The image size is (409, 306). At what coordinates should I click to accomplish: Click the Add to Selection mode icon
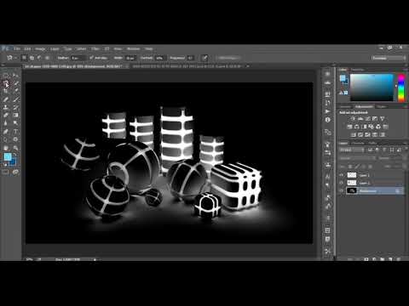(x=32, y=58)
